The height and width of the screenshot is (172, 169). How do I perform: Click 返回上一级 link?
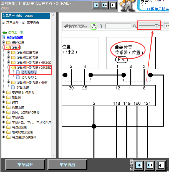[15, 32]
